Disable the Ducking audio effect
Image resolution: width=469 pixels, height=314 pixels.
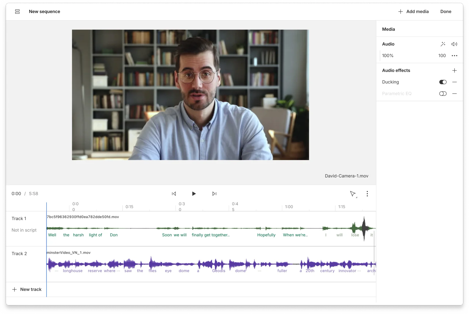coord(443,82)
